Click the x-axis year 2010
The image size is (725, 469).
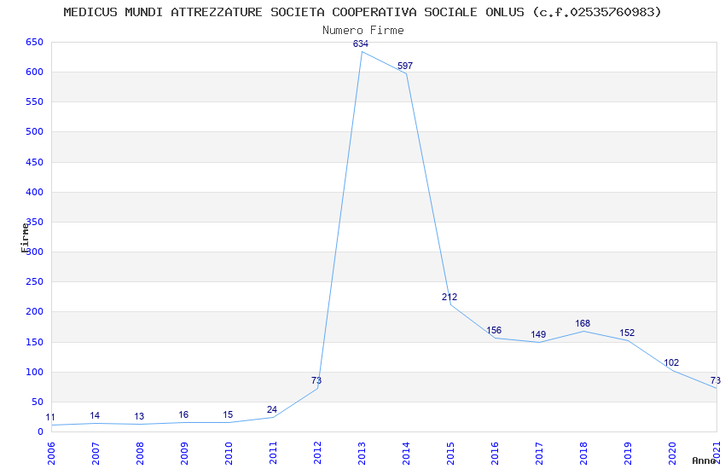pos(229,454)
